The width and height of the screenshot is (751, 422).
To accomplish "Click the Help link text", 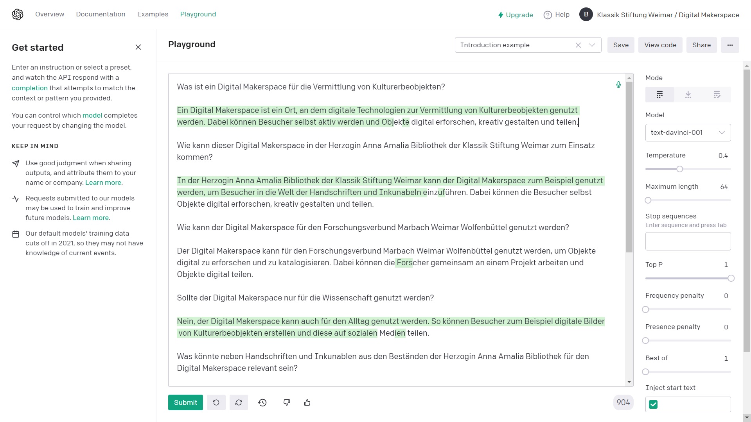I will coord(562,14).
